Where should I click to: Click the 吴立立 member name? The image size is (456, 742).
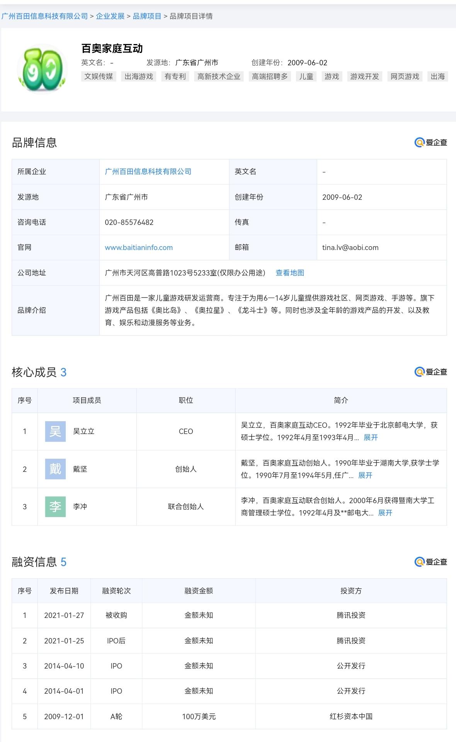point(84,431)
